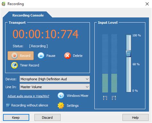152x123 pixels.
Task: Click the 0 % level label
Action: coord(135,91)
